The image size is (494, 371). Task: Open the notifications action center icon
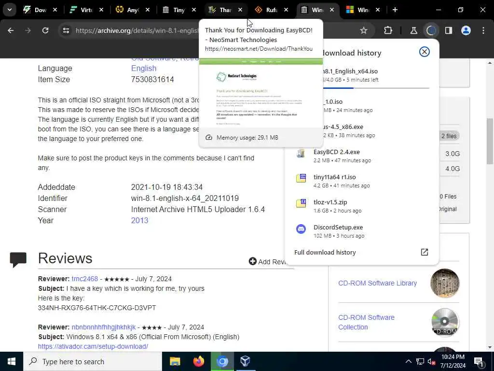[x=479, y=362]
